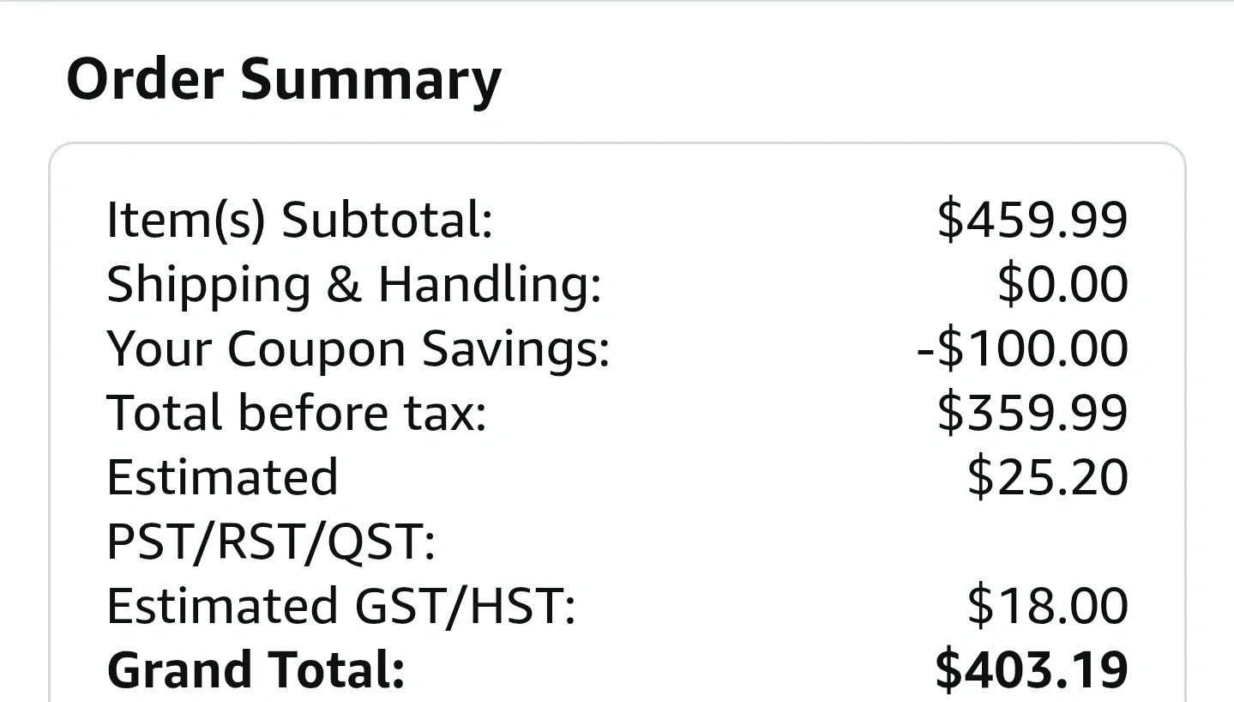Click the ampersand in Shipping & Handling

click(x=343, y=284)
